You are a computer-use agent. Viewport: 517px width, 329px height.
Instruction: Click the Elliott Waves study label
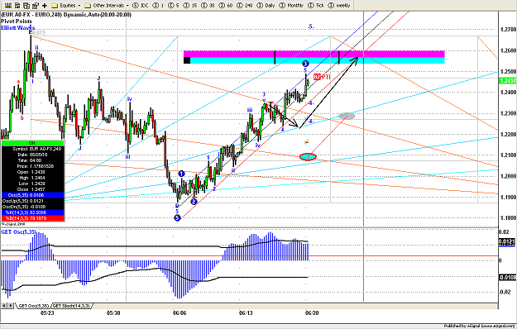point(18,27)
